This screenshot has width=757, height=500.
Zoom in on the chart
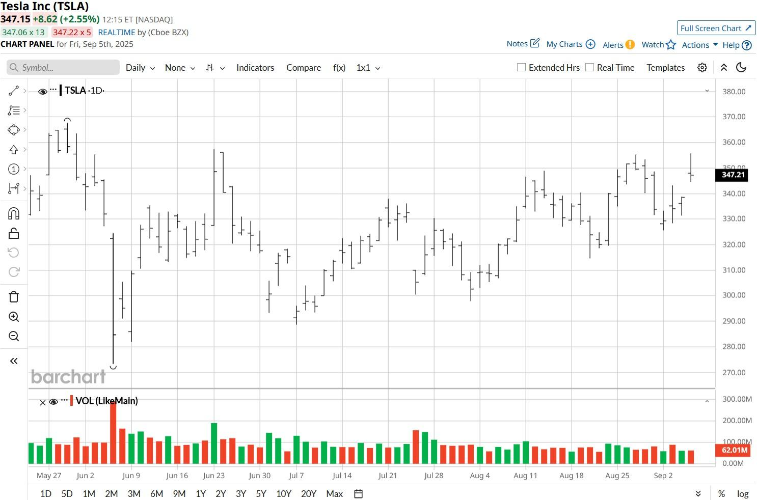coord(14,317)
